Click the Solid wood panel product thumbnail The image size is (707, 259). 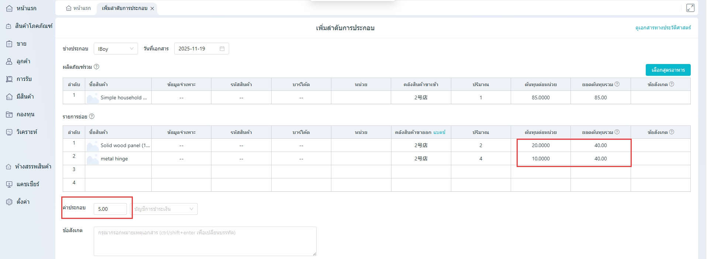(x=92, y=146)
